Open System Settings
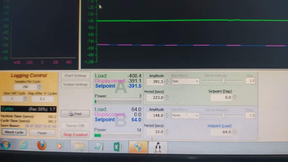Screen dimensions: 288x162 (75, 84)
